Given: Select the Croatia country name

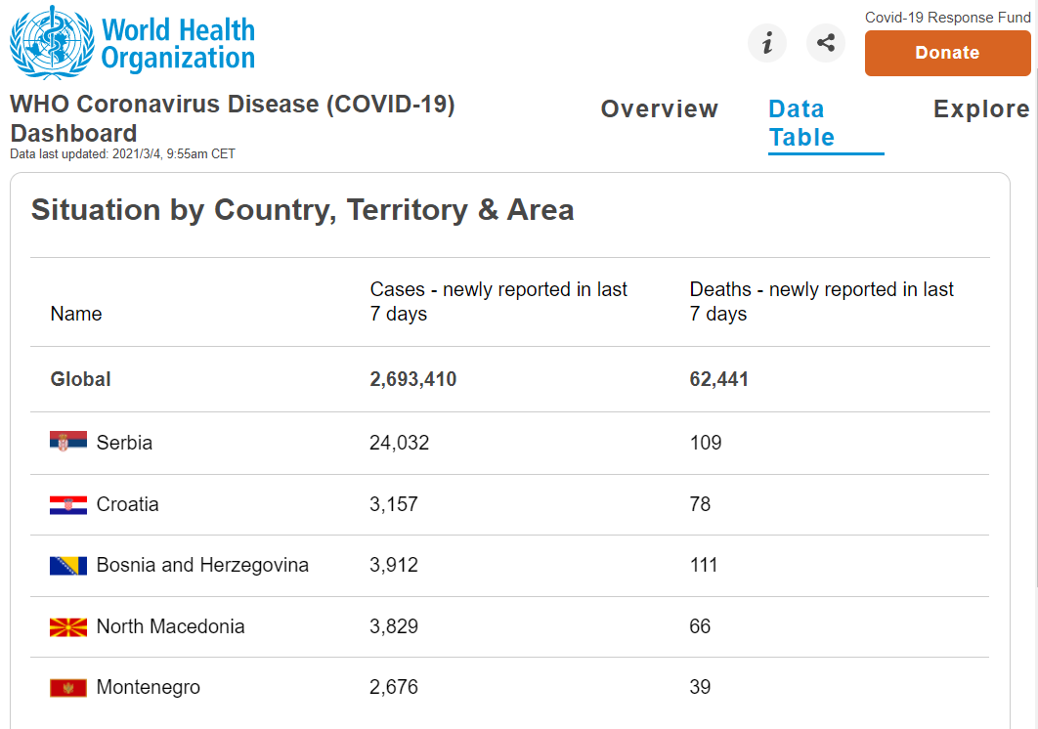Looking at the screenshot, I should coord(128,504).
